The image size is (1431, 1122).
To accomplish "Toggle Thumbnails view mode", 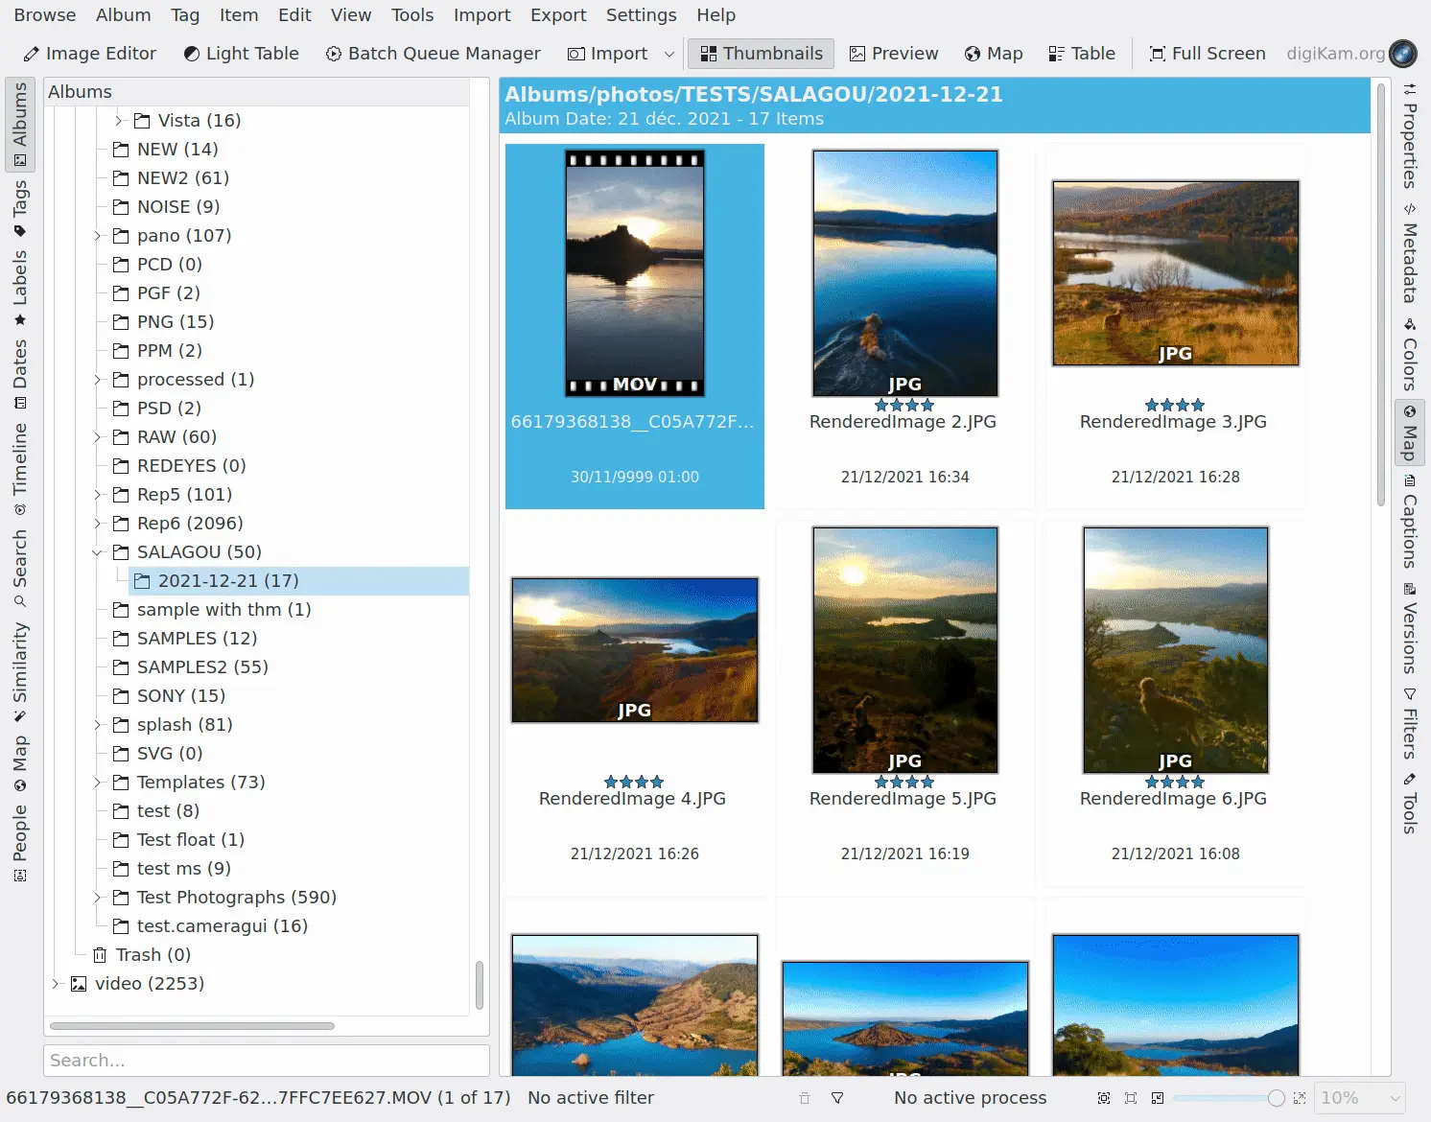I will [762, 54].
